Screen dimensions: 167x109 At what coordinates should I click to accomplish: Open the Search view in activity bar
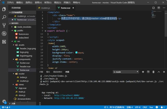point(4,17)
